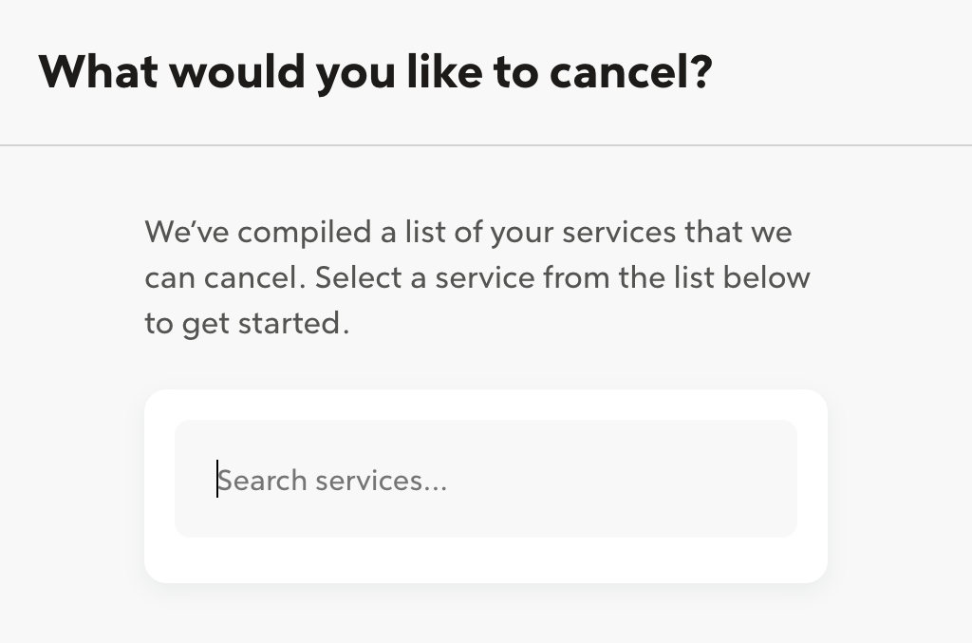Click the rounded corner of the services card
The width and height of the screenshot is (972, 643).
157,399
